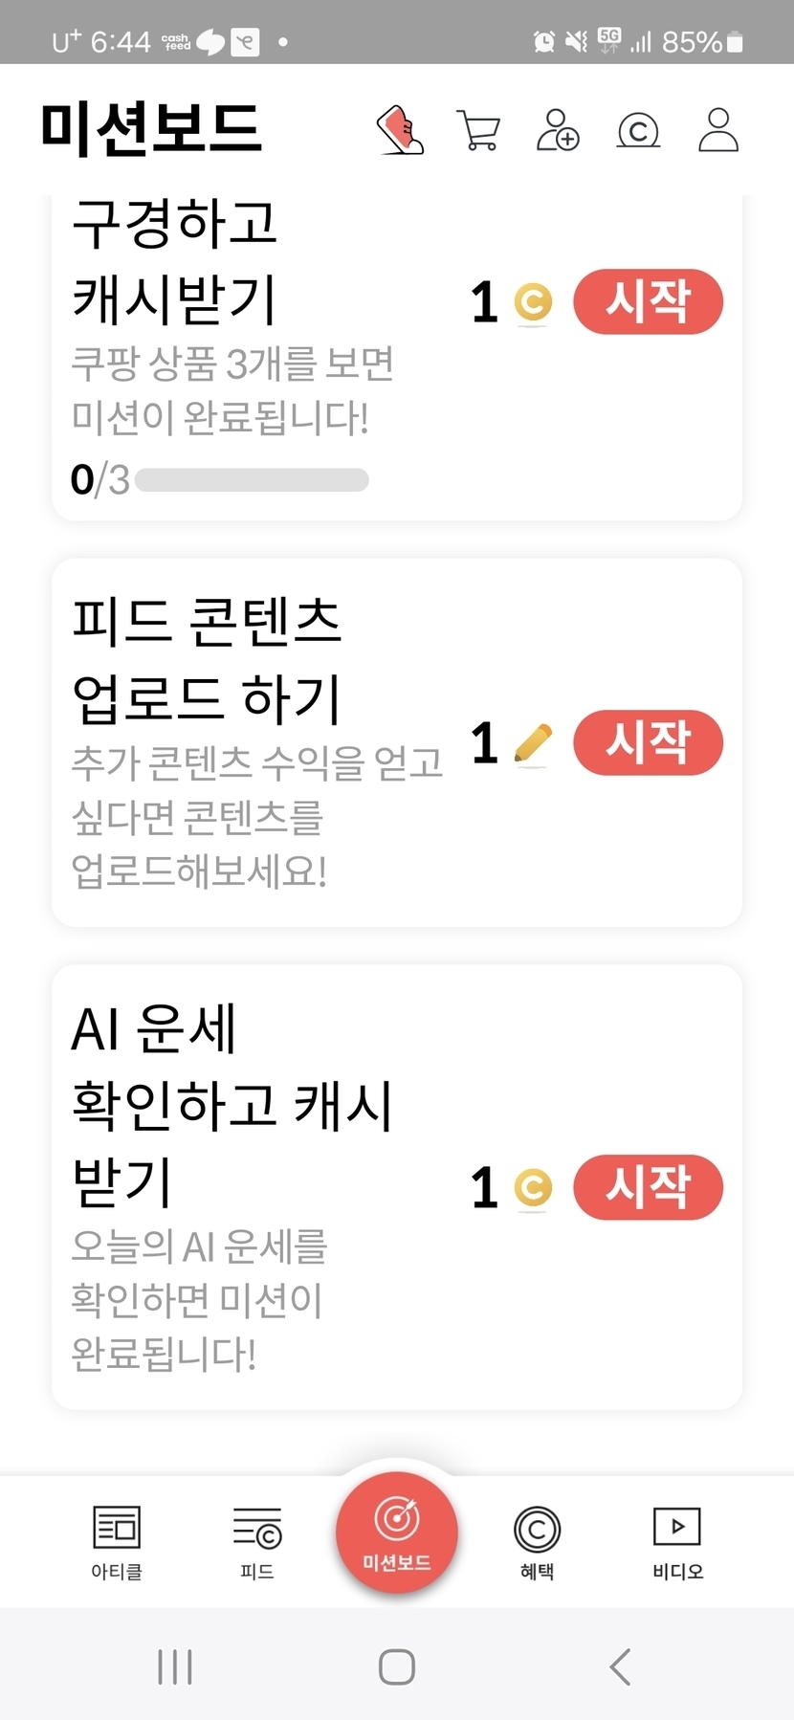Open the cash coin icon in header

(638, 130)
